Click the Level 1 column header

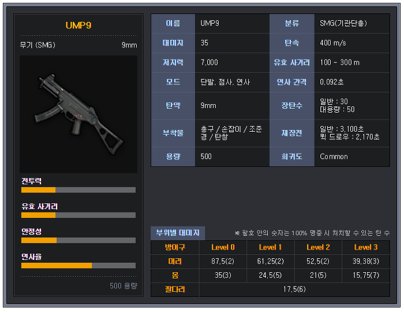pos(271,247)
